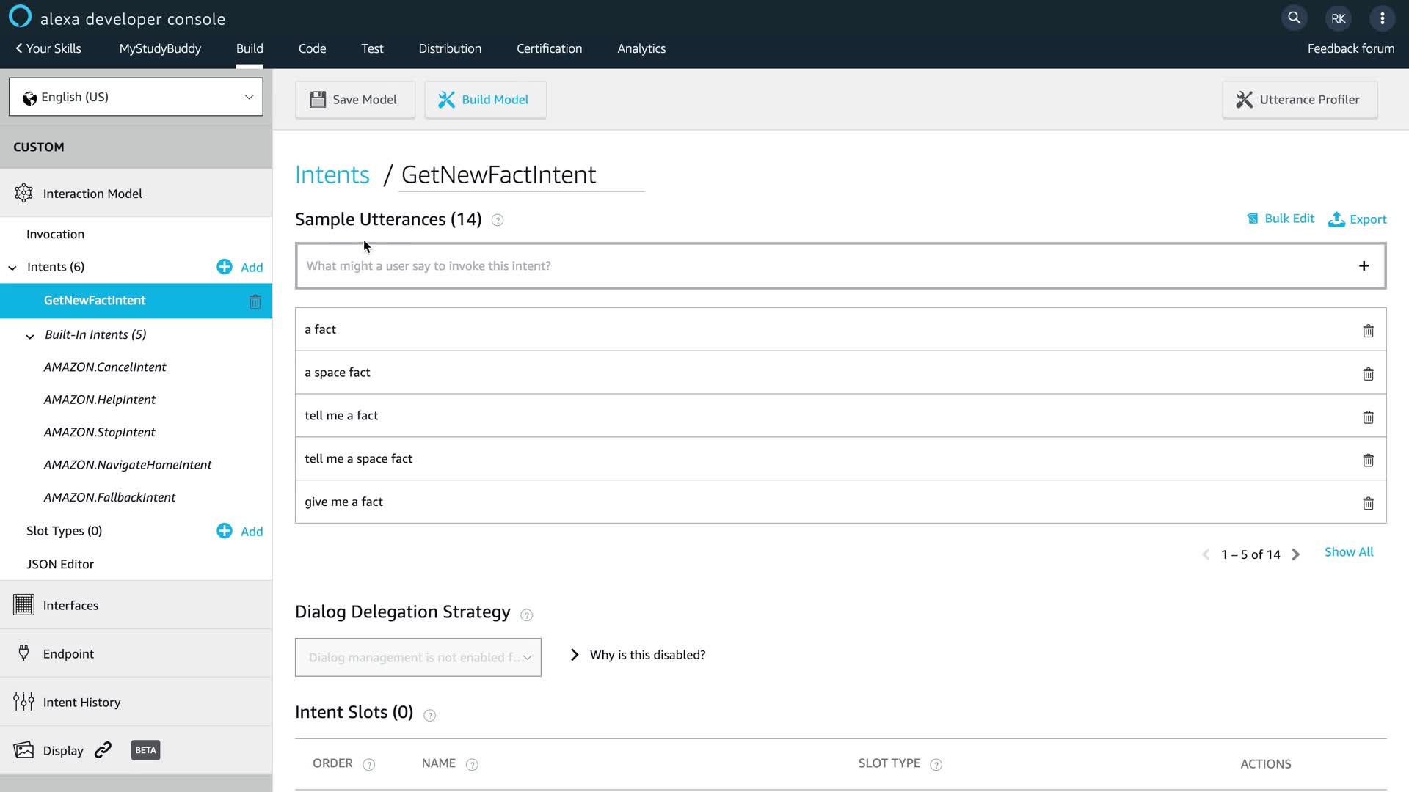This screenshot has width=1409, height=792.
Task: Click the Display link chain icon
Action: pyautogui.click(x=103, y=749)
